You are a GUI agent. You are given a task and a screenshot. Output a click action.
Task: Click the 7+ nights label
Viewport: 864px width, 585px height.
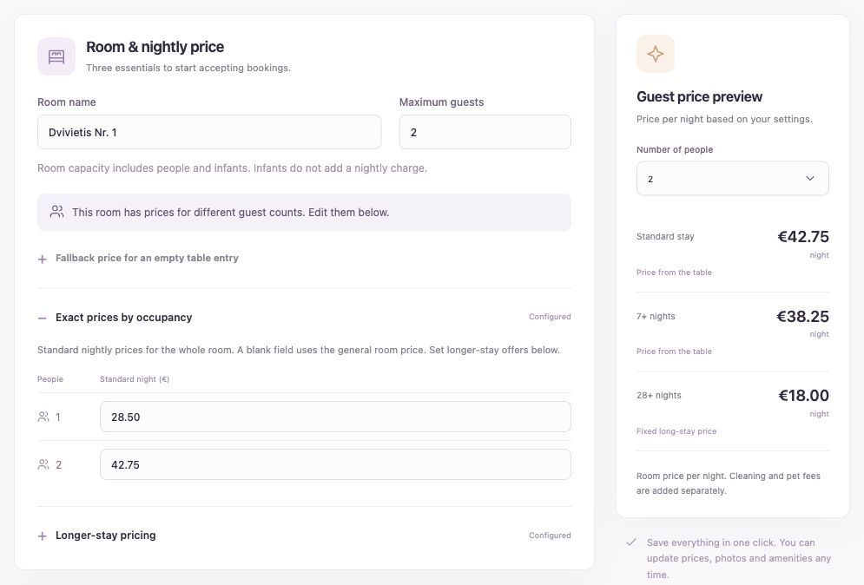click(x=656, y=316)
